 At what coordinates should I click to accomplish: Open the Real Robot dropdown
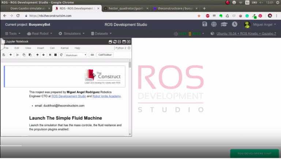click(40, 34)
